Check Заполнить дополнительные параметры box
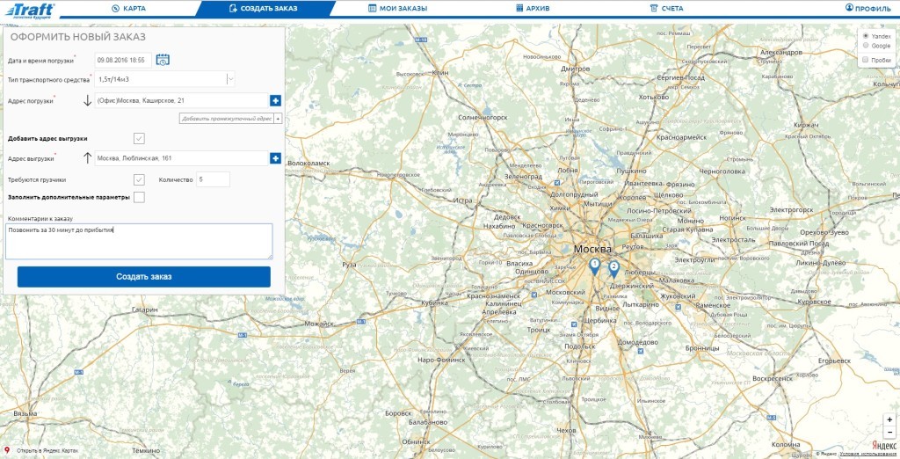Image resolution: width=900 pixels, height=459 pixels. 139,197
